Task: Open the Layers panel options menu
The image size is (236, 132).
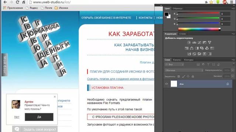Action: click(233, 60)
